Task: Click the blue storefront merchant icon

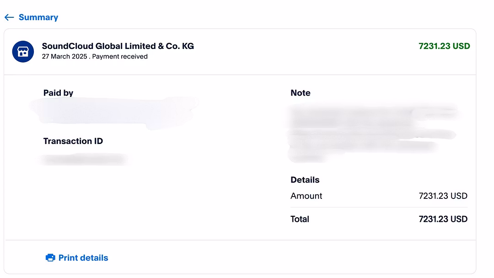Action: click(x=23, y=52)
